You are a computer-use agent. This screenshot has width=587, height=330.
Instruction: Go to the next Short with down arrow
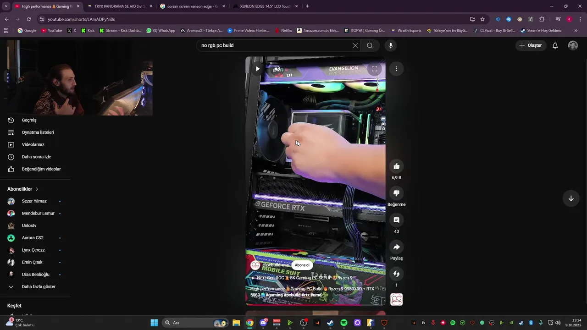[571, 198]
